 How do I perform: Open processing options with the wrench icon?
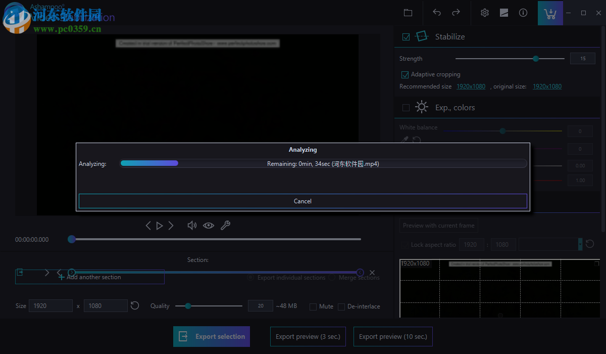pos(226,225)
